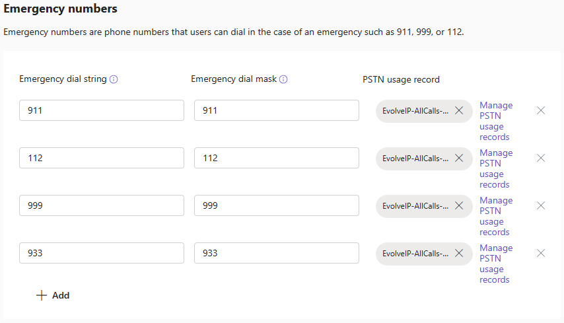
Task: Click the 112 emergency dial mask field
Action: [x=276, y=158]
